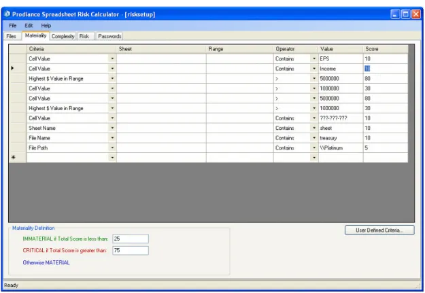The height and width of the screenshot is (293, 425).
Task: Open Operator dropdown in the treasury row
Action: 314,138
